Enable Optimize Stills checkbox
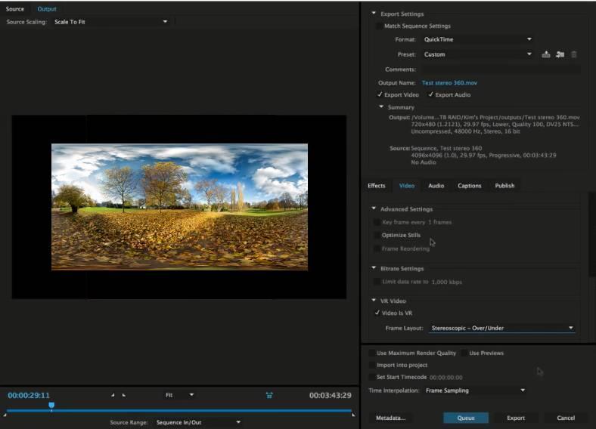This screenshot has height=429, width=596. coord(377,235)
